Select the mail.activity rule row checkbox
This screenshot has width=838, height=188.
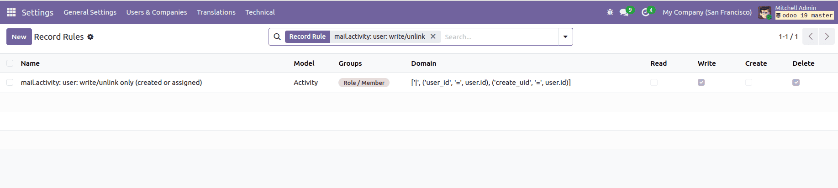tap(10, 83)
